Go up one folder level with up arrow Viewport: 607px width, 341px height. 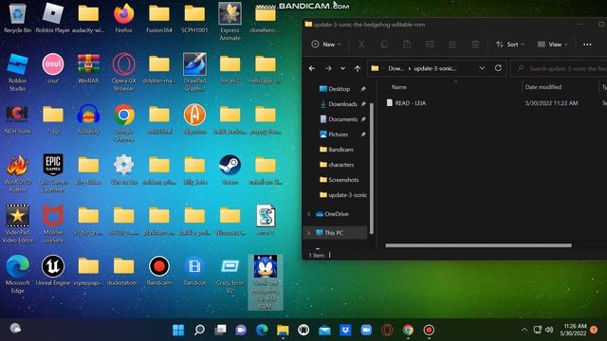pos(358,68)
